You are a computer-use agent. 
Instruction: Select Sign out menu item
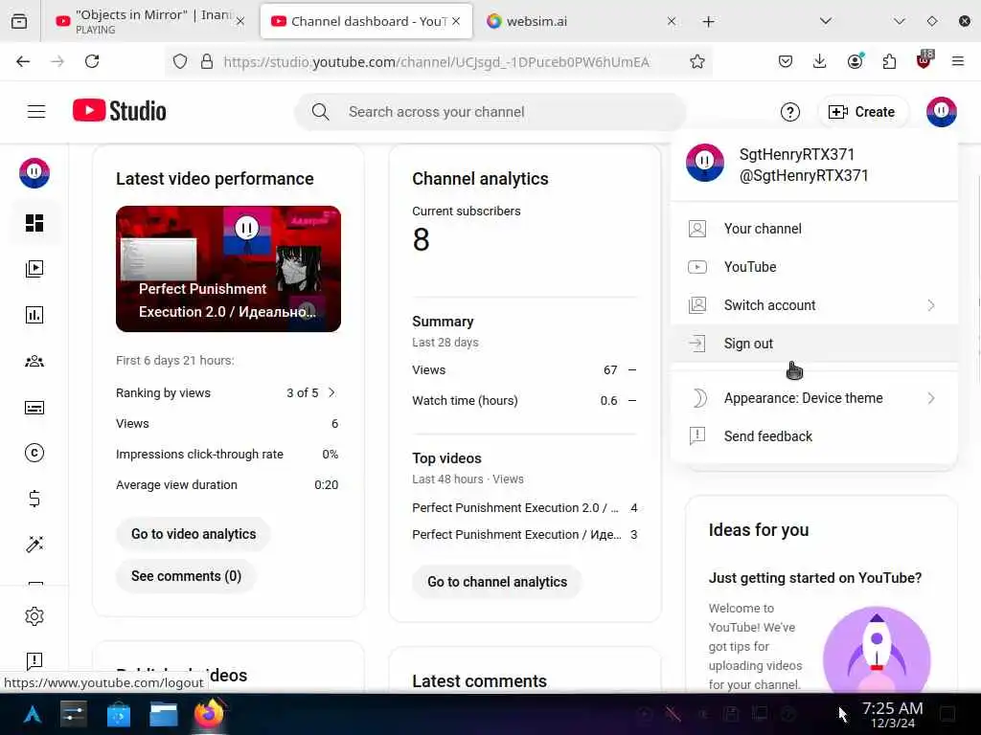[x=814, y=344]
